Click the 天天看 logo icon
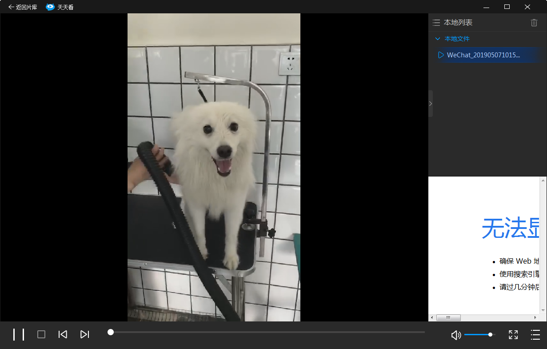Image resolution: width=547 pixels, height=349 pixels. point(50,7)
